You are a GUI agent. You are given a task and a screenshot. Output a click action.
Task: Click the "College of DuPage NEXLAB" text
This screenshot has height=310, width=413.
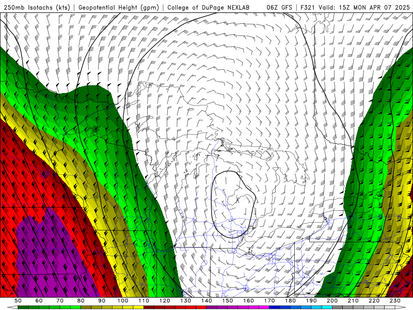(x=209, y=7)
